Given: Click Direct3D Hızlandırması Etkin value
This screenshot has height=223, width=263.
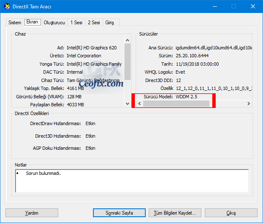Looking at the screenshot, I should click(90, 136).
